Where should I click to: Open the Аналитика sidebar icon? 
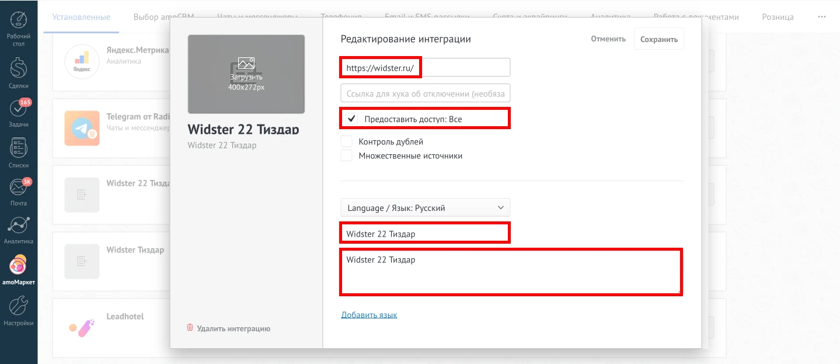[x=19, y=226]
